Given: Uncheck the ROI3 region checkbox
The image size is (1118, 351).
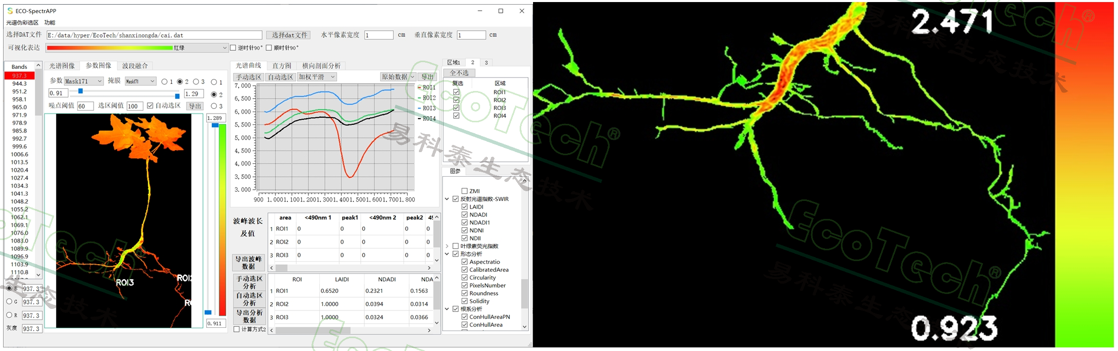Looking at the screenshot, I should click(456, 108).
